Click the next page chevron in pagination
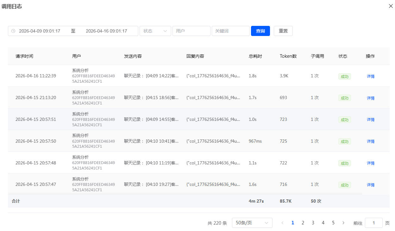Screen dimensions: 395x231 [343, 222]
